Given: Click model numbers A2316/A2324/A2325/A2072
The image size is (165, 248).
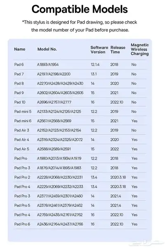Looking at the screenshot, I should 60,139.
